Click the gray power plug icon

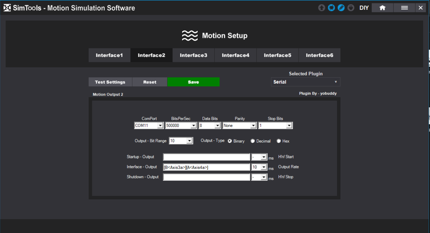pos(351,8)
